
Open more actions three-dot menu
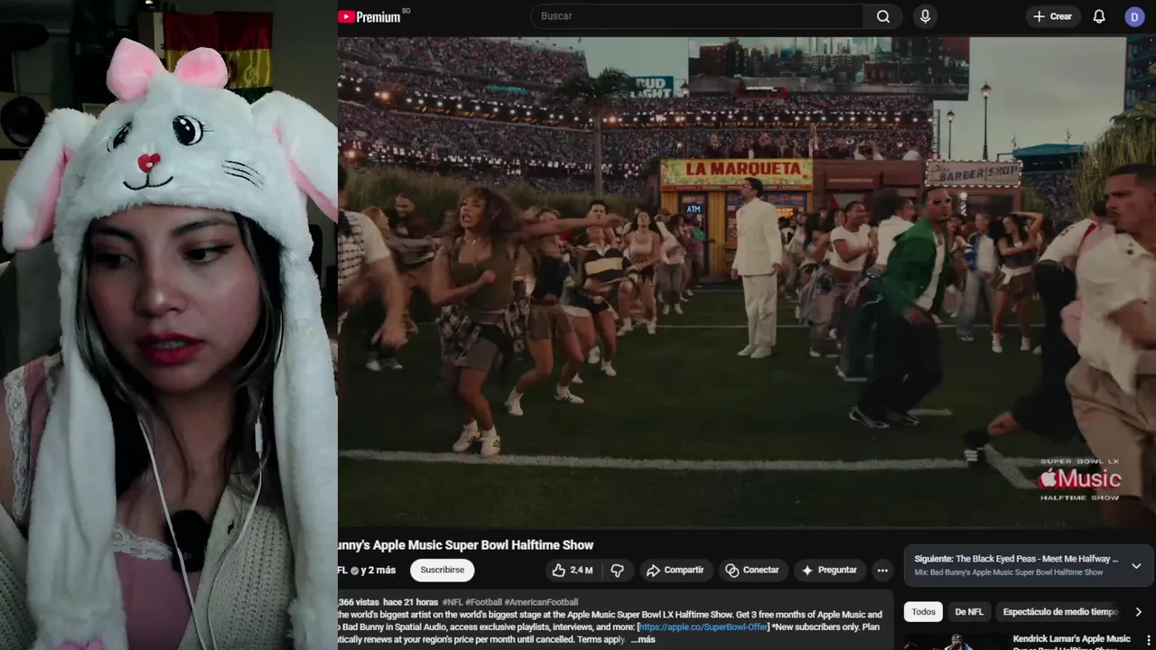pos(882,570)
